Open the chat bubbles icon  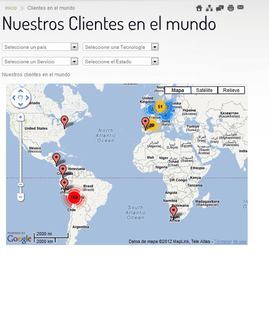(220, 8)
